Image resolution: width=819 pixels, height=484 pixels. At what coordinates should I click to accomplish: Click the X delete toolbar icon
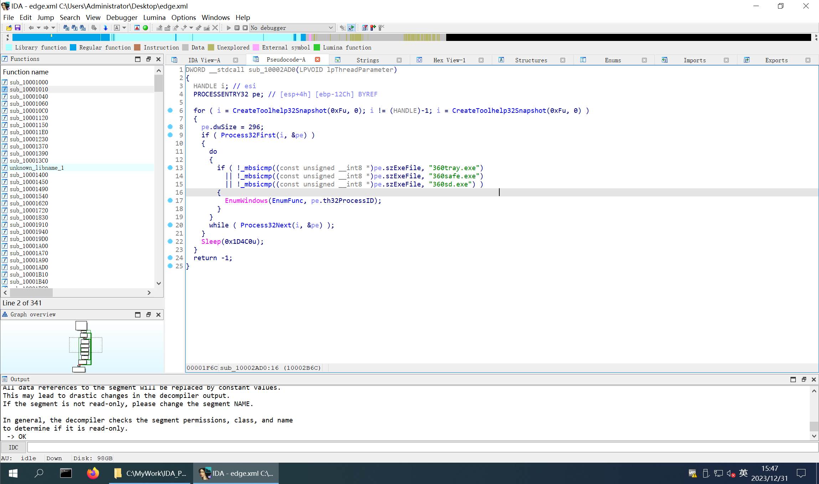click(215, 28)
